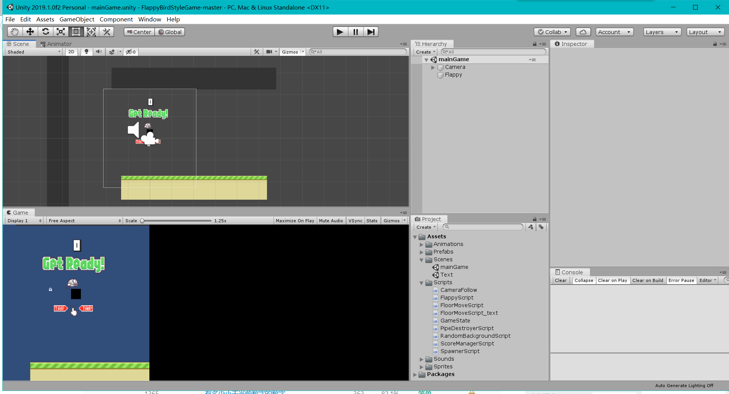The height and width of the screenshot is (394, 729).
Task: Select the Hand tool in the toolbar
Action: pyautogui.click(x=15, y=32)
